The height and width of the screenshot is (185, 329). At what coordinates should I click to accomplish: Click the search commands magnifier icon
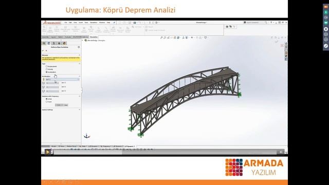pyautogui.click(x=266, y=23)
